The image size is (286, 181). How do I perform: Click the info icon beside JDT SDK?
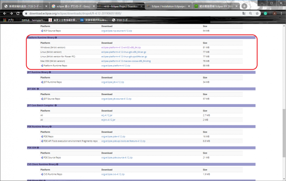[x=38, y=89]
